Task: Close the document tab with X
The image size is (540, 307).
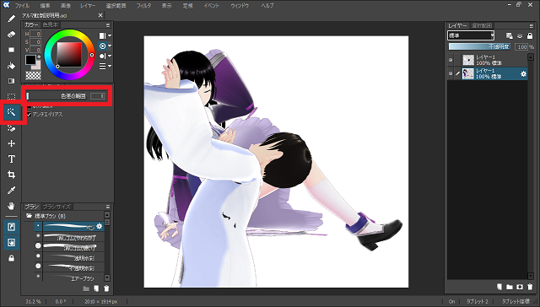Action: click(x=100, y=15)
